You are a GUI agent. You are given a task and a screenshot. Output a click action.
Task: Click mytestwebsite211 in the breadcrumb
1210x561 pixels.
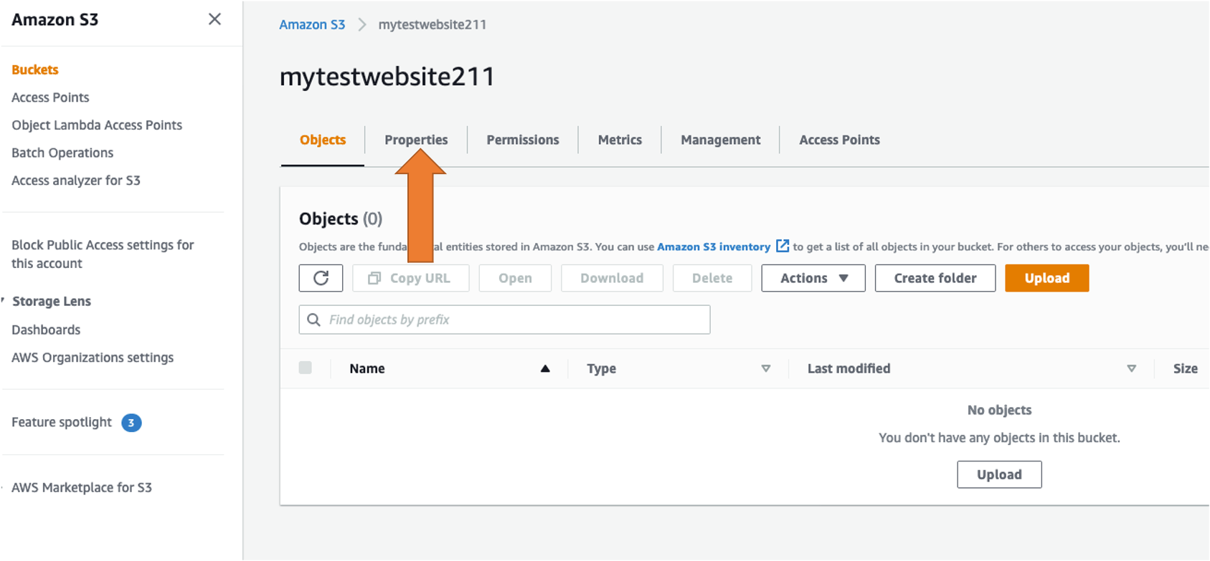(x=433, y=24)
